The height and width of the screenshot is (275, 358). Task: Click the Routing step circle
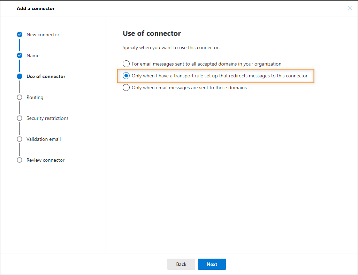click(20, 97)
